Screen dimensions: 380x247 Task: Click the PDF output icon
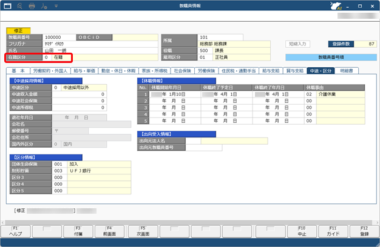[44, 6]
